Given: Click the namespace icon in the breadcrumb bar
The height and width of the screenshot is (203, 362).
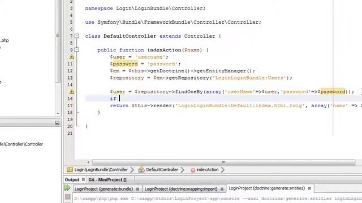Looking at the screenshot, I should coord(70,170).
